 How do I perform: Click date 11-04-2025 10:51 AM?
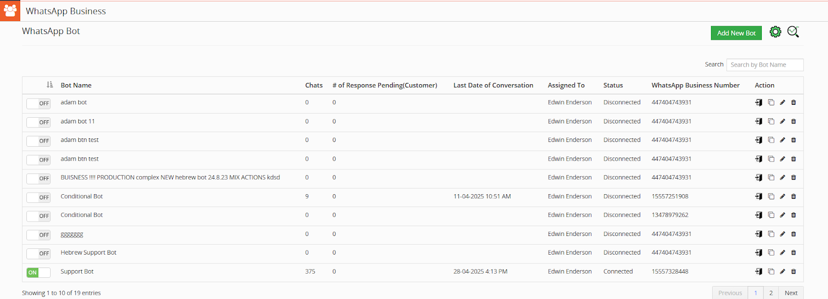click(482, 196)
